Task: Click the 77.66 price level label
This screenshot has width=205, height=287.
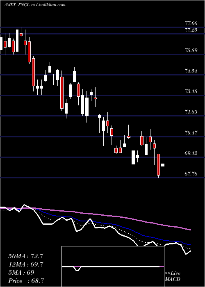Action: pos(191,23)
